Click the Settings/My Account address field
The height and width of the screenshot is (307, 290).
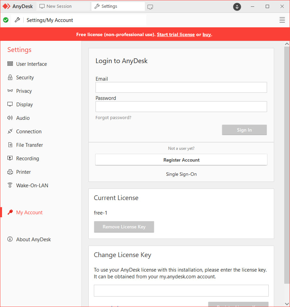click(85, 20)
